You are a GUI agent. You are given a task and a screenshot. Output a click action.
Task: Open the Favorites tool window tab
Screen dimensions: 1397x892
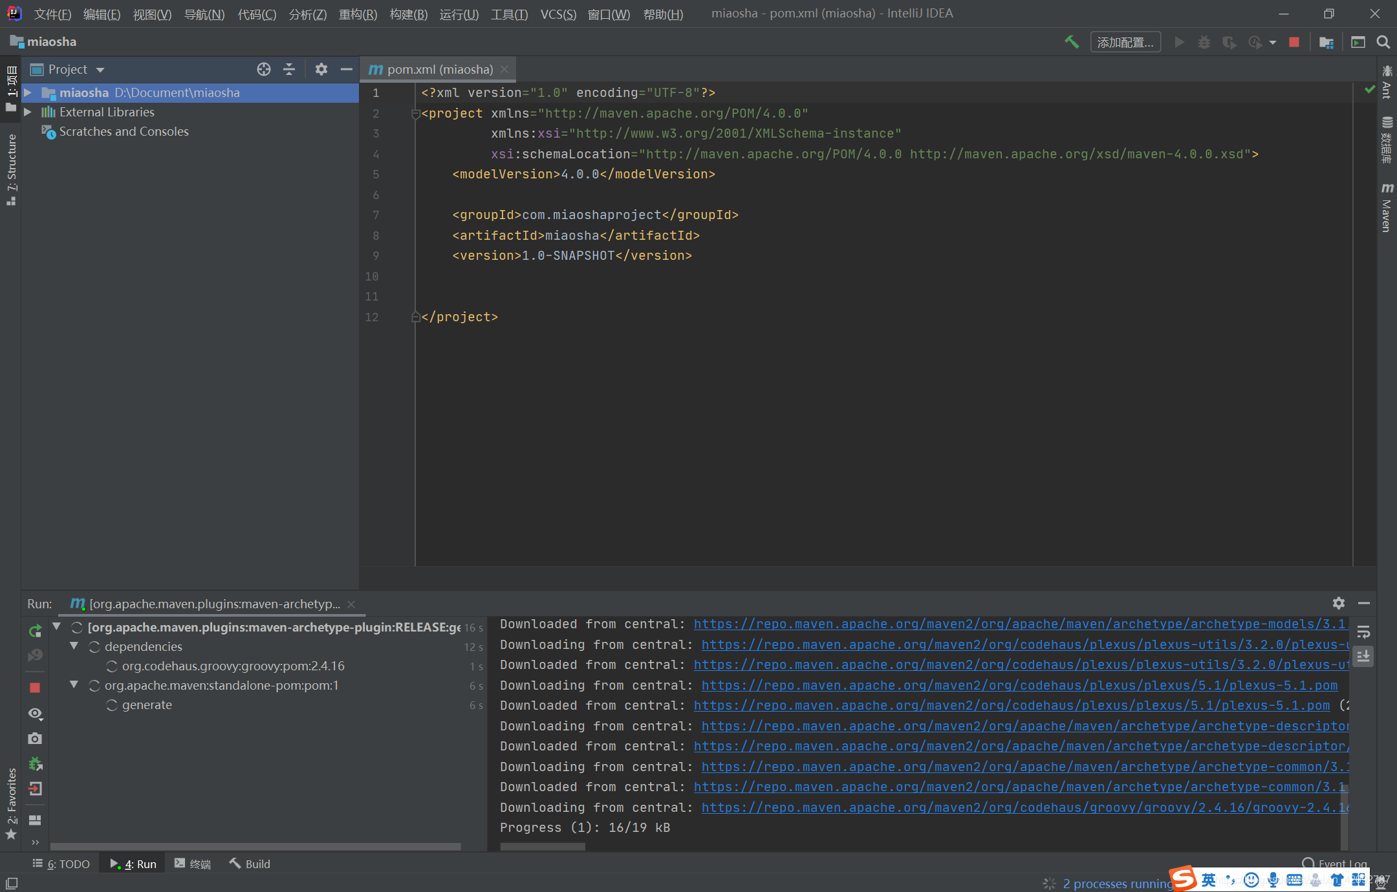(11, 803)
